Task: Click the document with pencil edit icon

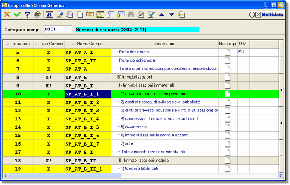Action: tap(141, 14)
